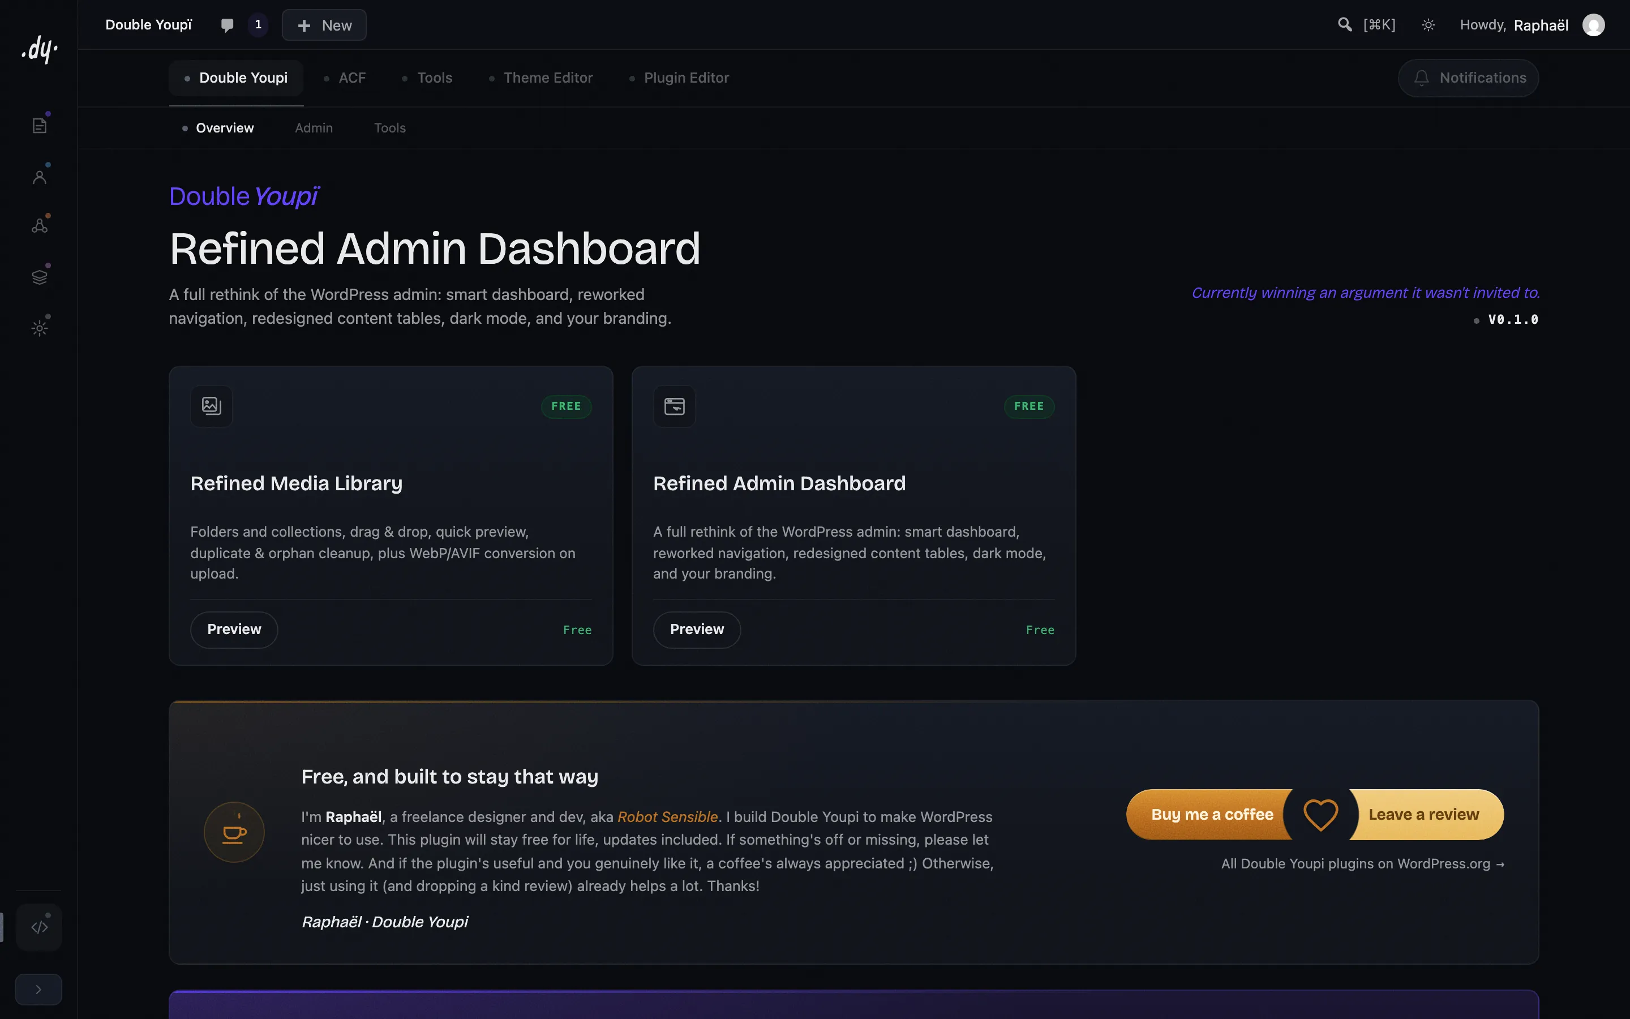Click the Refined Admin Dashboard card title
The width and height of the screenshot is (1630, 1019).
click(779, 484)
